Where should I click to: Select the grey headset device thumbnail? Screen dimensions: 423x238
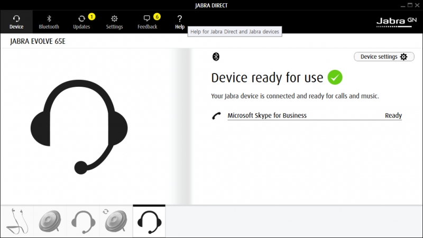(x=83, y=221)
